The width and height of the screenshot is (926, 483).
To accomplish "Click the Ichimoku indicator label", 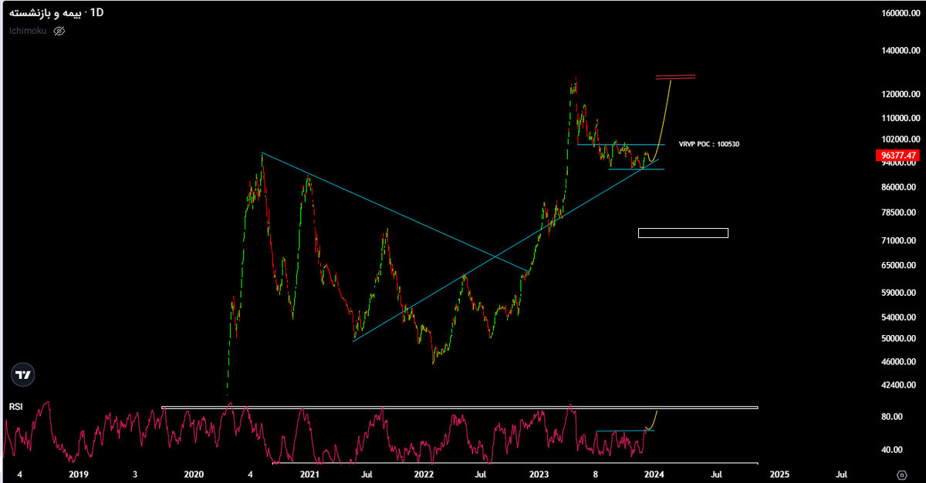I will 28,31.
